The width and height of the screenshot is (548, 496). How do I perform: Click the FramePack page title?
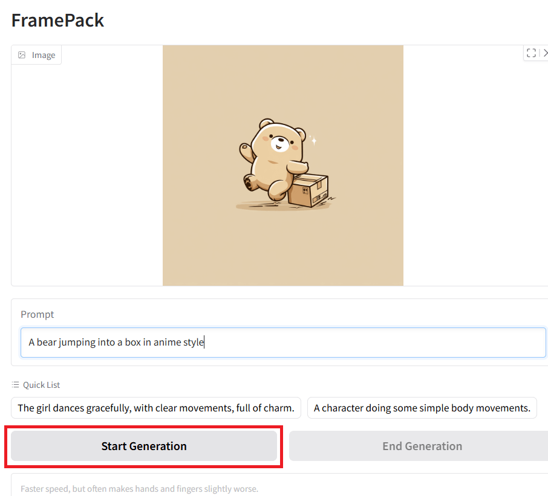[57, 21]
